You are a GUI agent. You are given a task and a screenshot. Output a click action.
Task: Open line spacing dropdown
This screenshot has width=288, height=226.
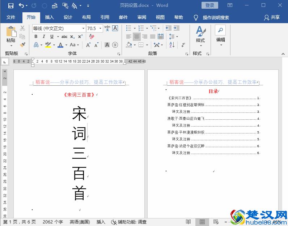[173, 37]
